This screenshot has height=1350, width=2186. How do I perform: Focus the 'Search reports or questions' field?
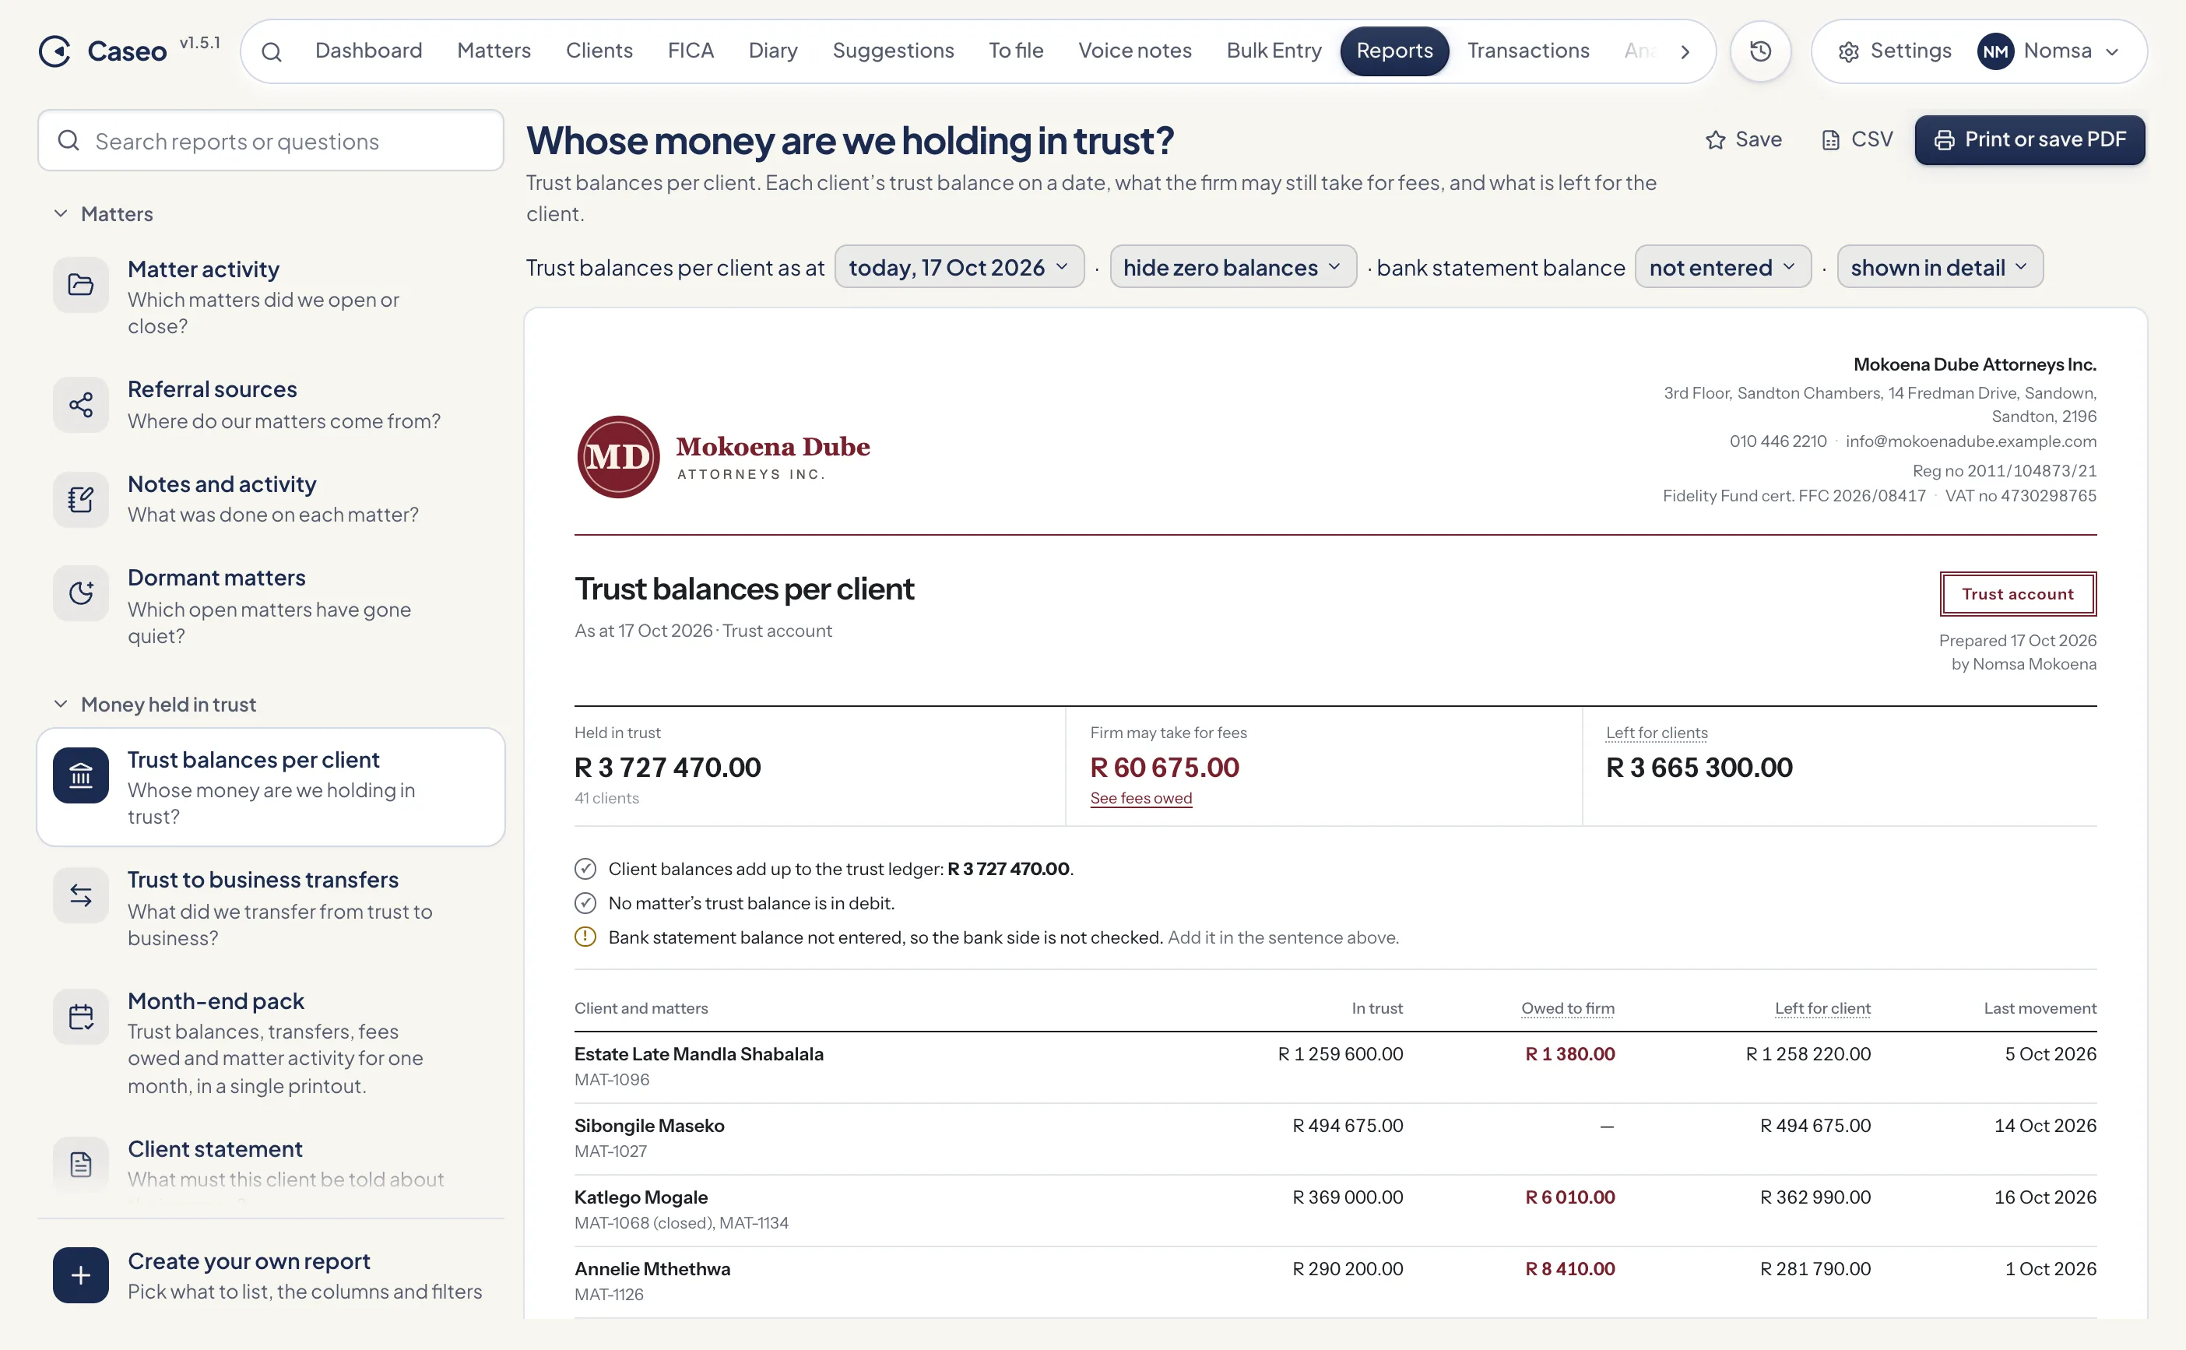[x=270, y=140]
